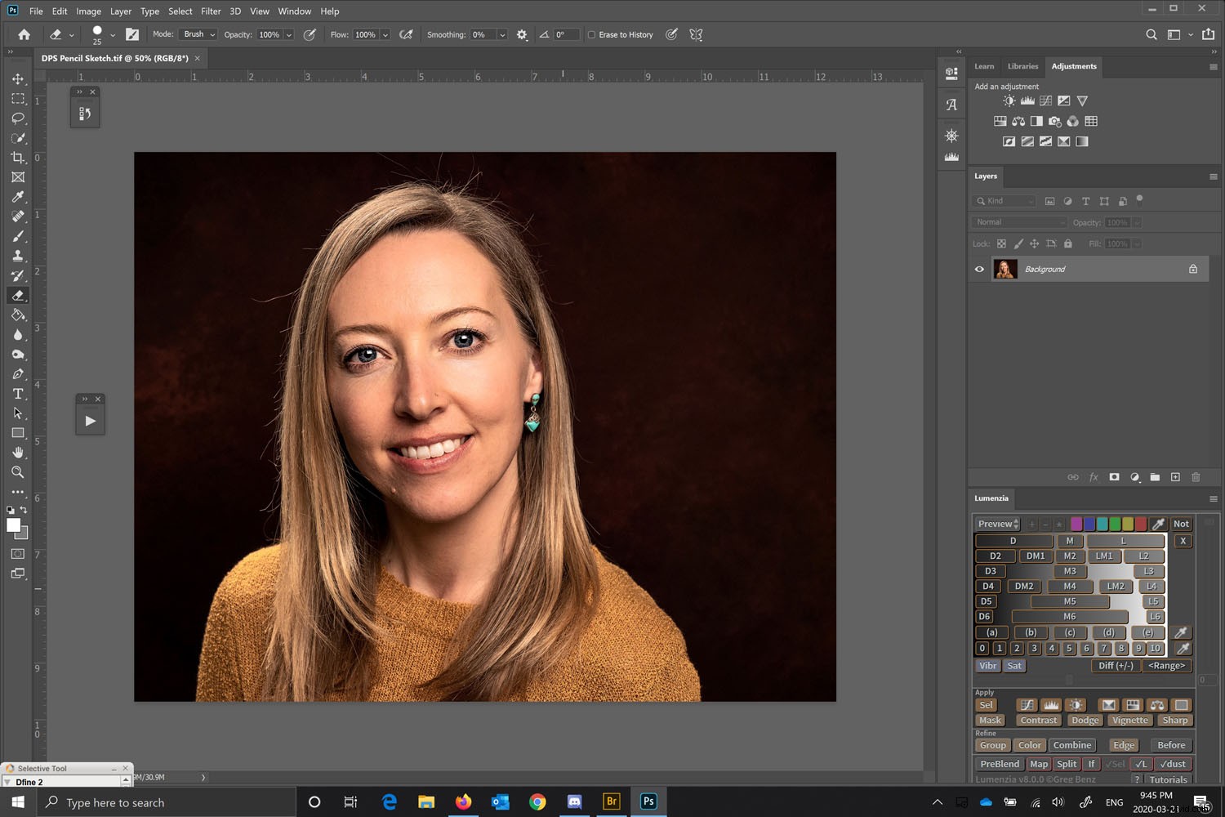The height and width of the screenshot is (817, 1225).
Task: Add a Brightness/Contrast adjustment
Action: pos(1009,100)
